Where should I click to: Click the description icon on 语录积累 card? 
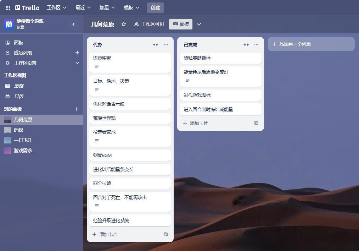pos(97,66)
